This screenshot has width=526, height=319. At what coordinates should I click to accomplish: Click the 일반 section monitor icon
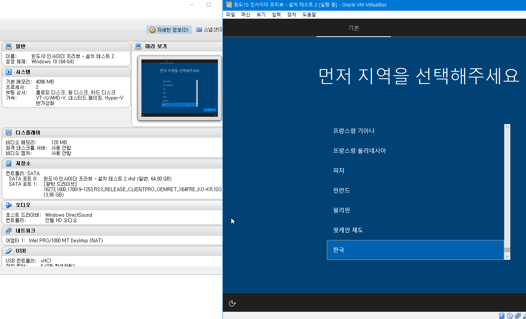coord(9,47)
